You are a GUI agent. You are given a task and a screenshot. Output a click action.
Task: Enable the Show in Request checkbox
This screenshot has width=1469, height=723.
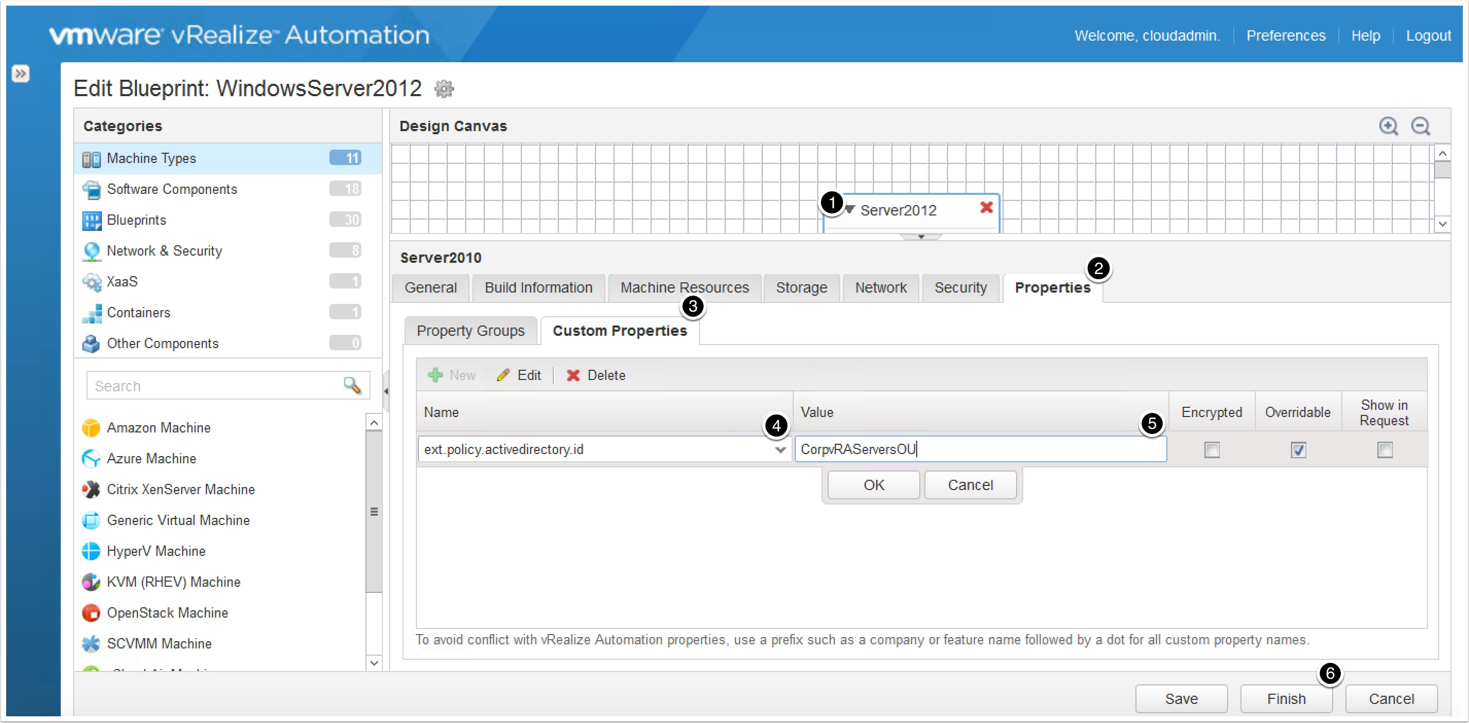pos(1385,449)
